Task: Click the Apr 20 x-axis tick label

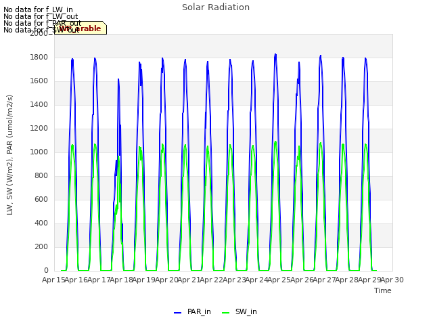Action: tap(166, 280)
